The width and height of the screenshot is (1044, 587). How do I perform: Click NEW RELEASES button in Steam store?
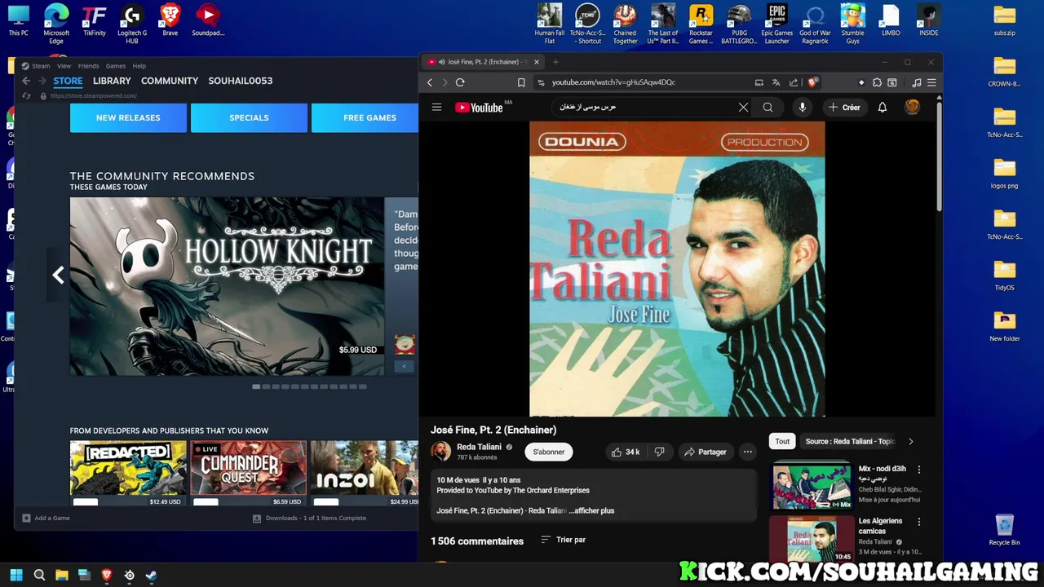(x=128, y=117)
